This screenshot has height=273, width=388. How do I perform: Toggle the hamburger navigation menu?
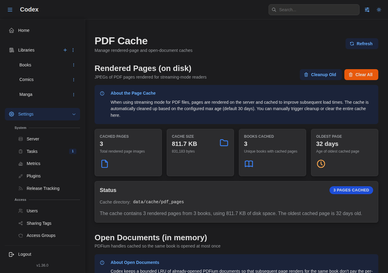pos(10,10)
